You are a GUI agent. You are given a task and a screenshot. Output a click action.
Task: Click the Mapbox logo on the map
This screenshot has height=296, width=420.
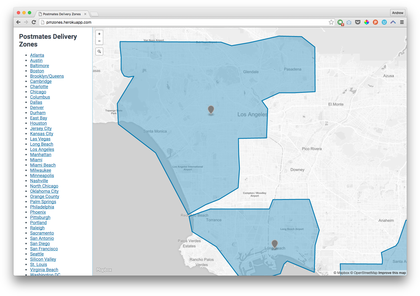click(104, 270)
